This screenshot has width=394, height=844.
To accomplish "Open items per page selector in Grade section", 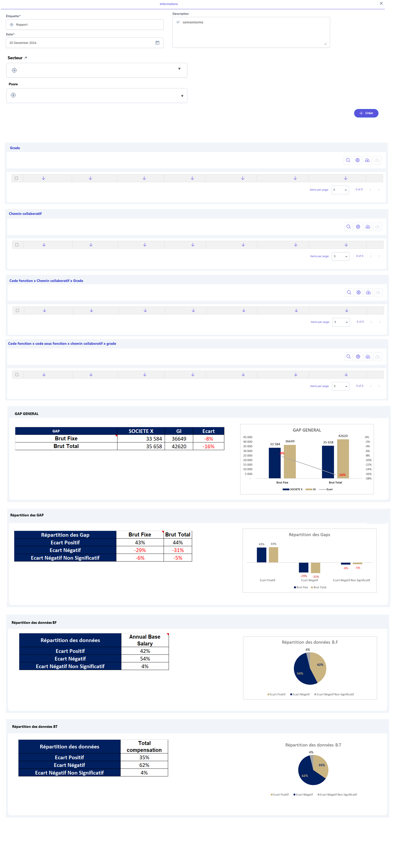I will pos(340,190).
